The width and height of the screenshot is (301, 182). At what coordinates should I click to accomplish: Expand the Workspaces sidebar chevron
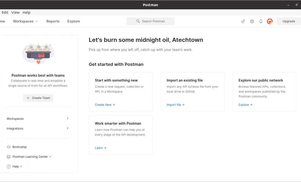(67, 118)
